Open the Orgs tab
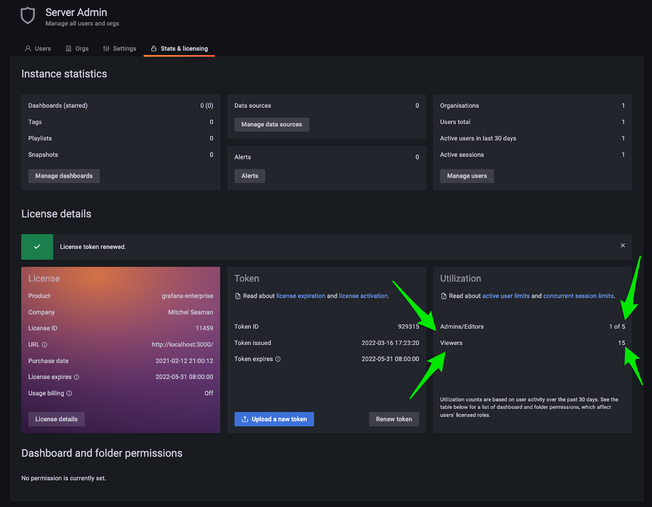Screen dimensions: 652x507 tap(77, 48)
